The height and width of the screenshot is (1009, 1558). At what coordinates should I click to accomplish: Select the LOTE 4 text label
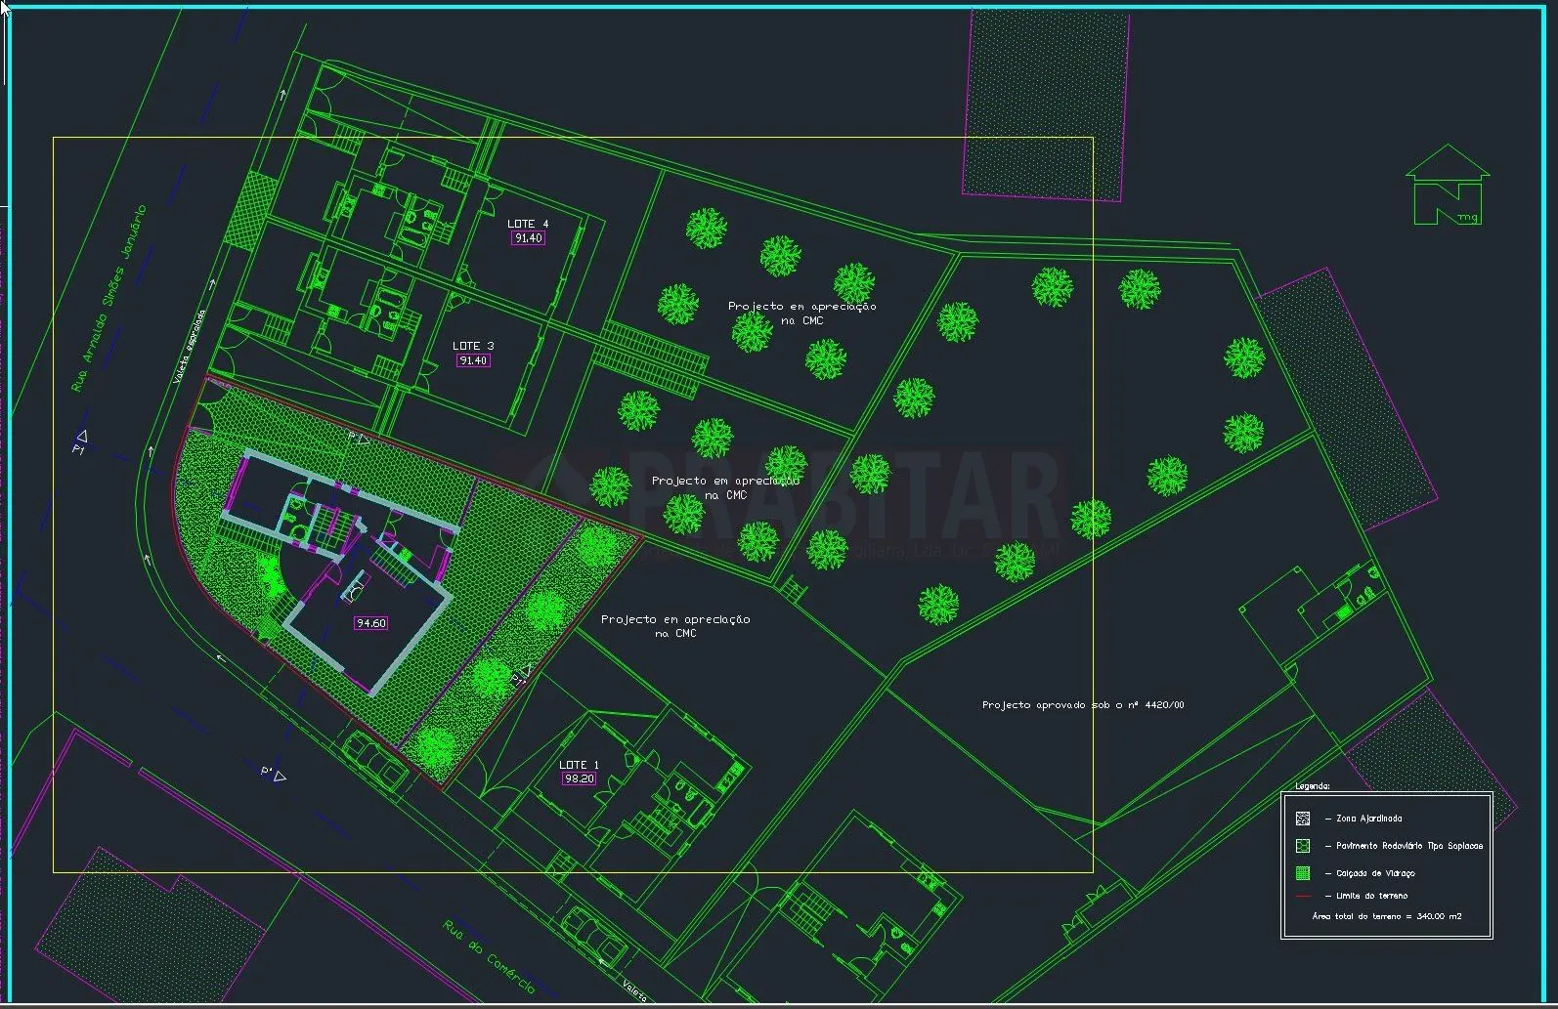528,224
